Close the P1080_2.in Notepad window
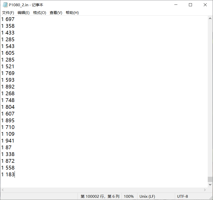This screenshot has height=200, width=213. 205,5
